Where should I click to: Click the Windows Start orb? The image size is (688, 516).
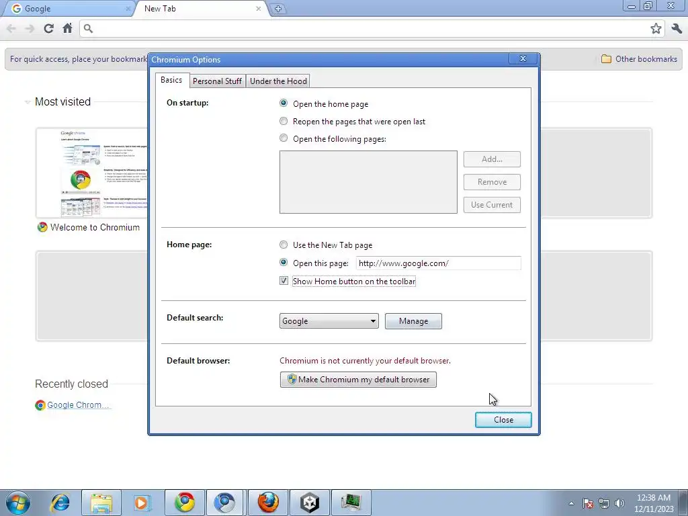pos(18,503)
